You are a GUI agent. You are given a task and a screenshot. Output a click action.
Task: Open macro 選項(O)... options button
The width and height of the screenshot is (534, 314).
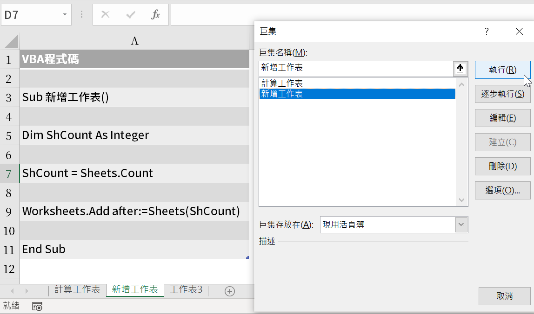click(x=503, y=191)
